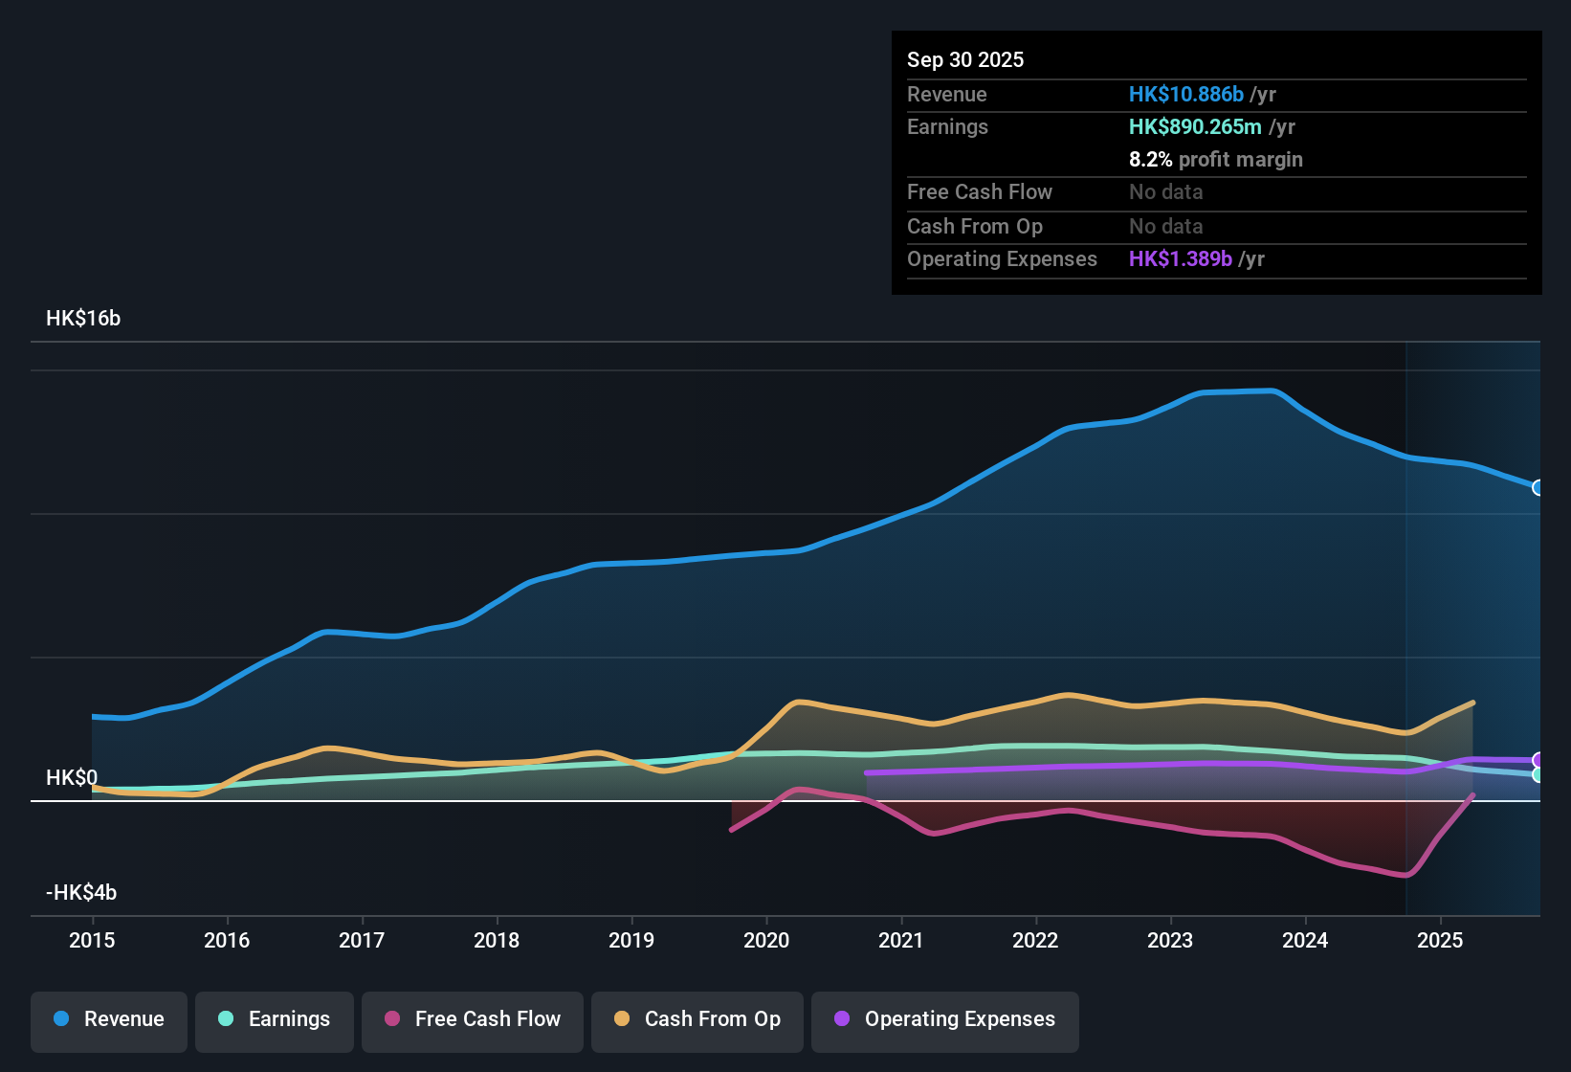Click the purple Operating Expenses legend dot

pos(842,1019)
